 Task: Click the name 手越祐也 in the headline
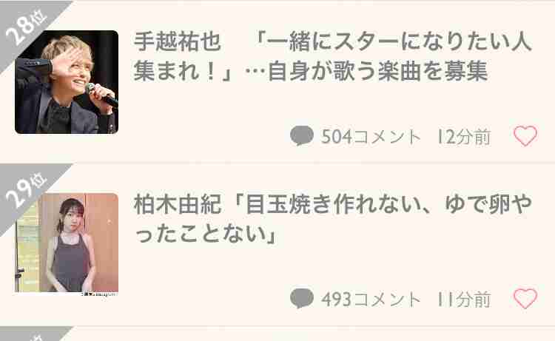click(178, 41)
